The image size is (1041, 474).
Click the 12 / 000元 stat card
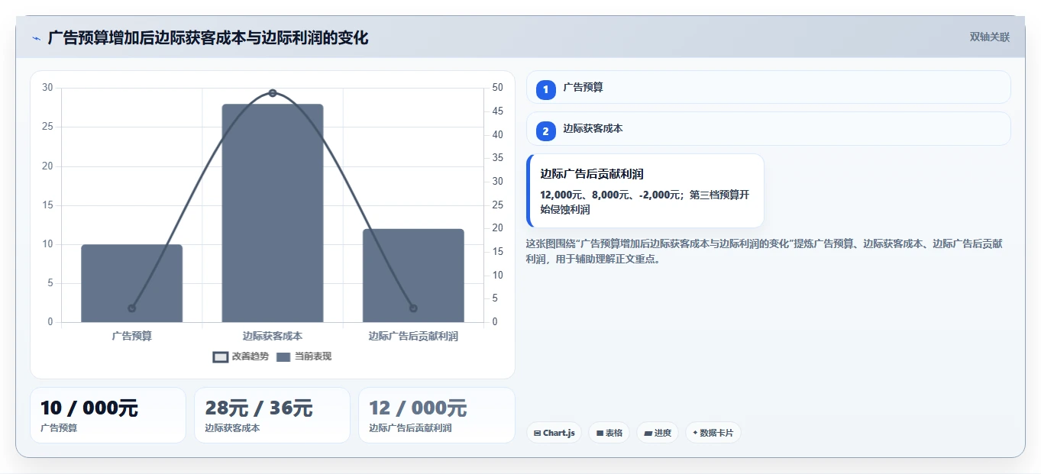pos(436,415)
